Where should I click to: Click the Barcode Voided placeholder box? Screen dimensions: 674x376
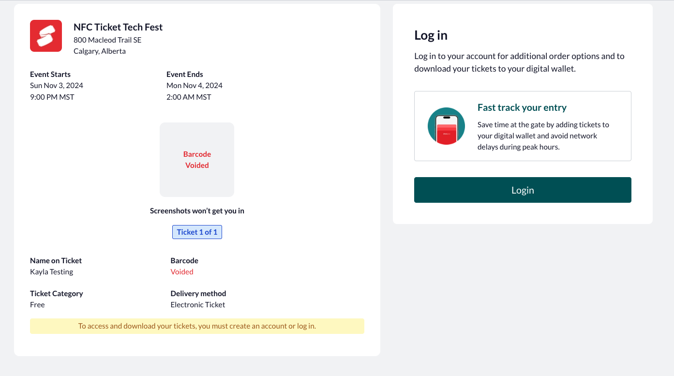[197, 160]
